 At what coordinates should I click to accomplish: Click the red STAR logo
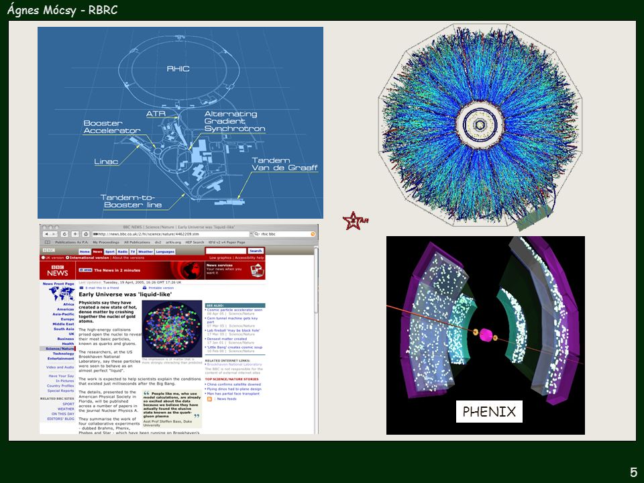pos(356,221)
